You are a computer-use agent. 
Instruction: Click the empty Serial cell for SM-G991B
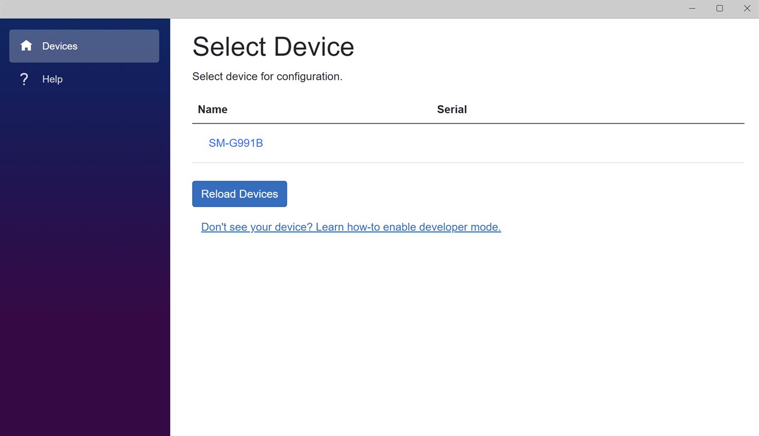tap(499, 143)
